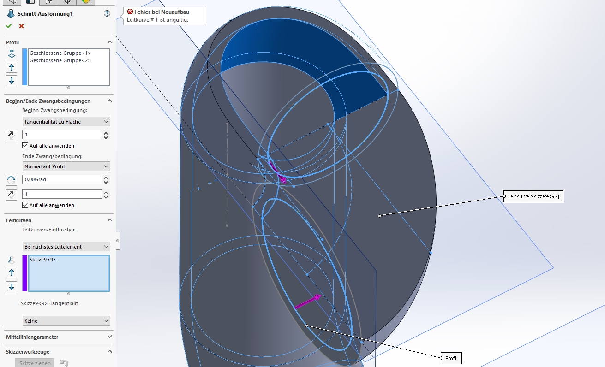Viewport: 605px width, 367px height.
Task: Click the 'Fehler bei Neuaufbau' tooltip title
Action: (162, 12)
